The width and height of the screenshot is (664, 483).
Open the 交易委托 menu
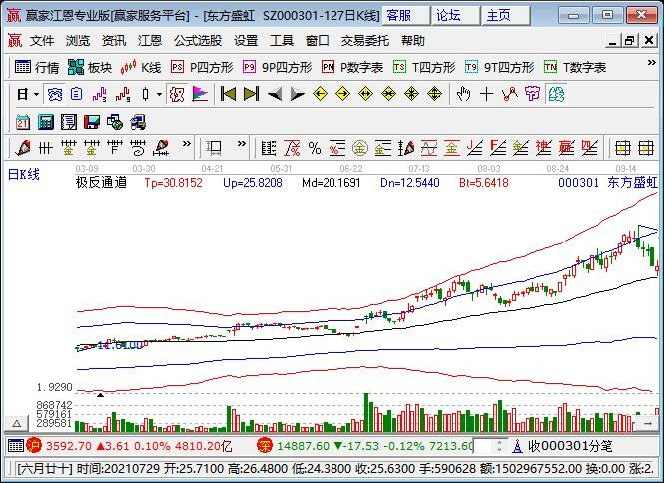pos(365,41)
